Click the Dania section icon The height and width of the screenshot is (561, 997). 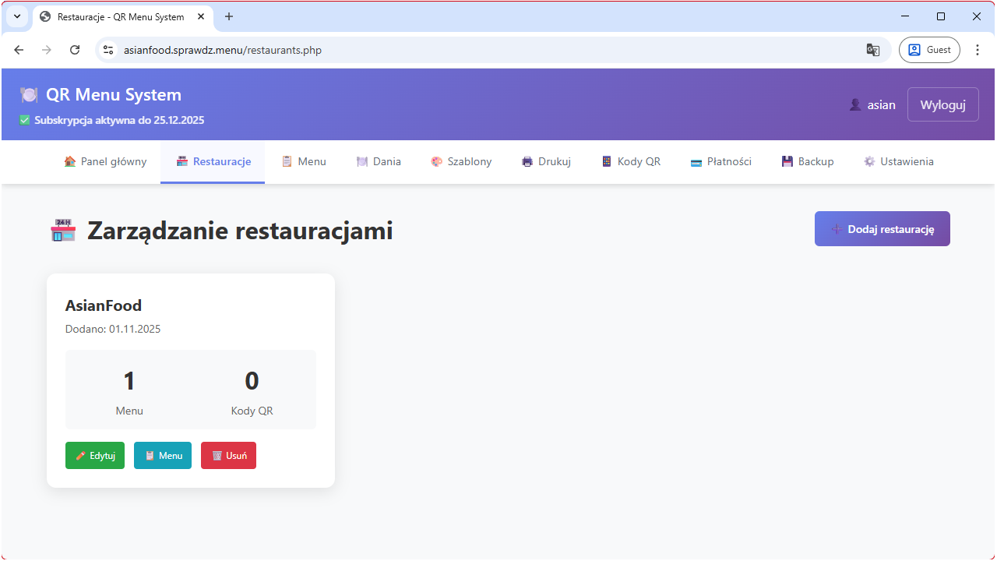pos(361,161)
